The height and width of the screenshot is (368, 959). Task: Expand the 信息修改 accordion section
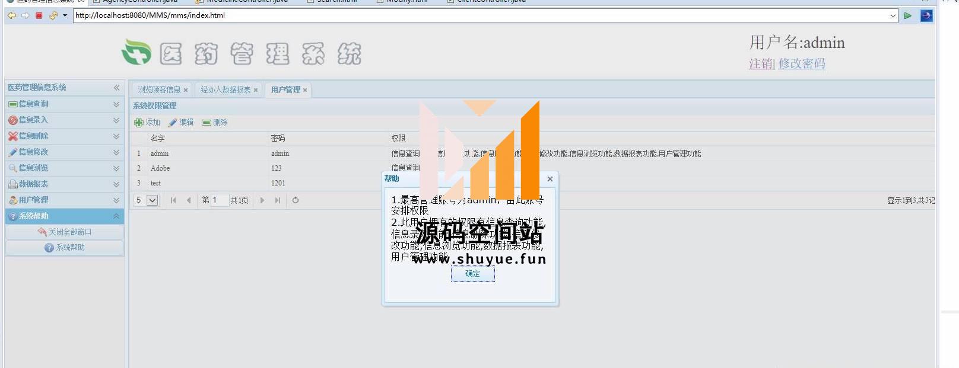click(x=116, y=152)
